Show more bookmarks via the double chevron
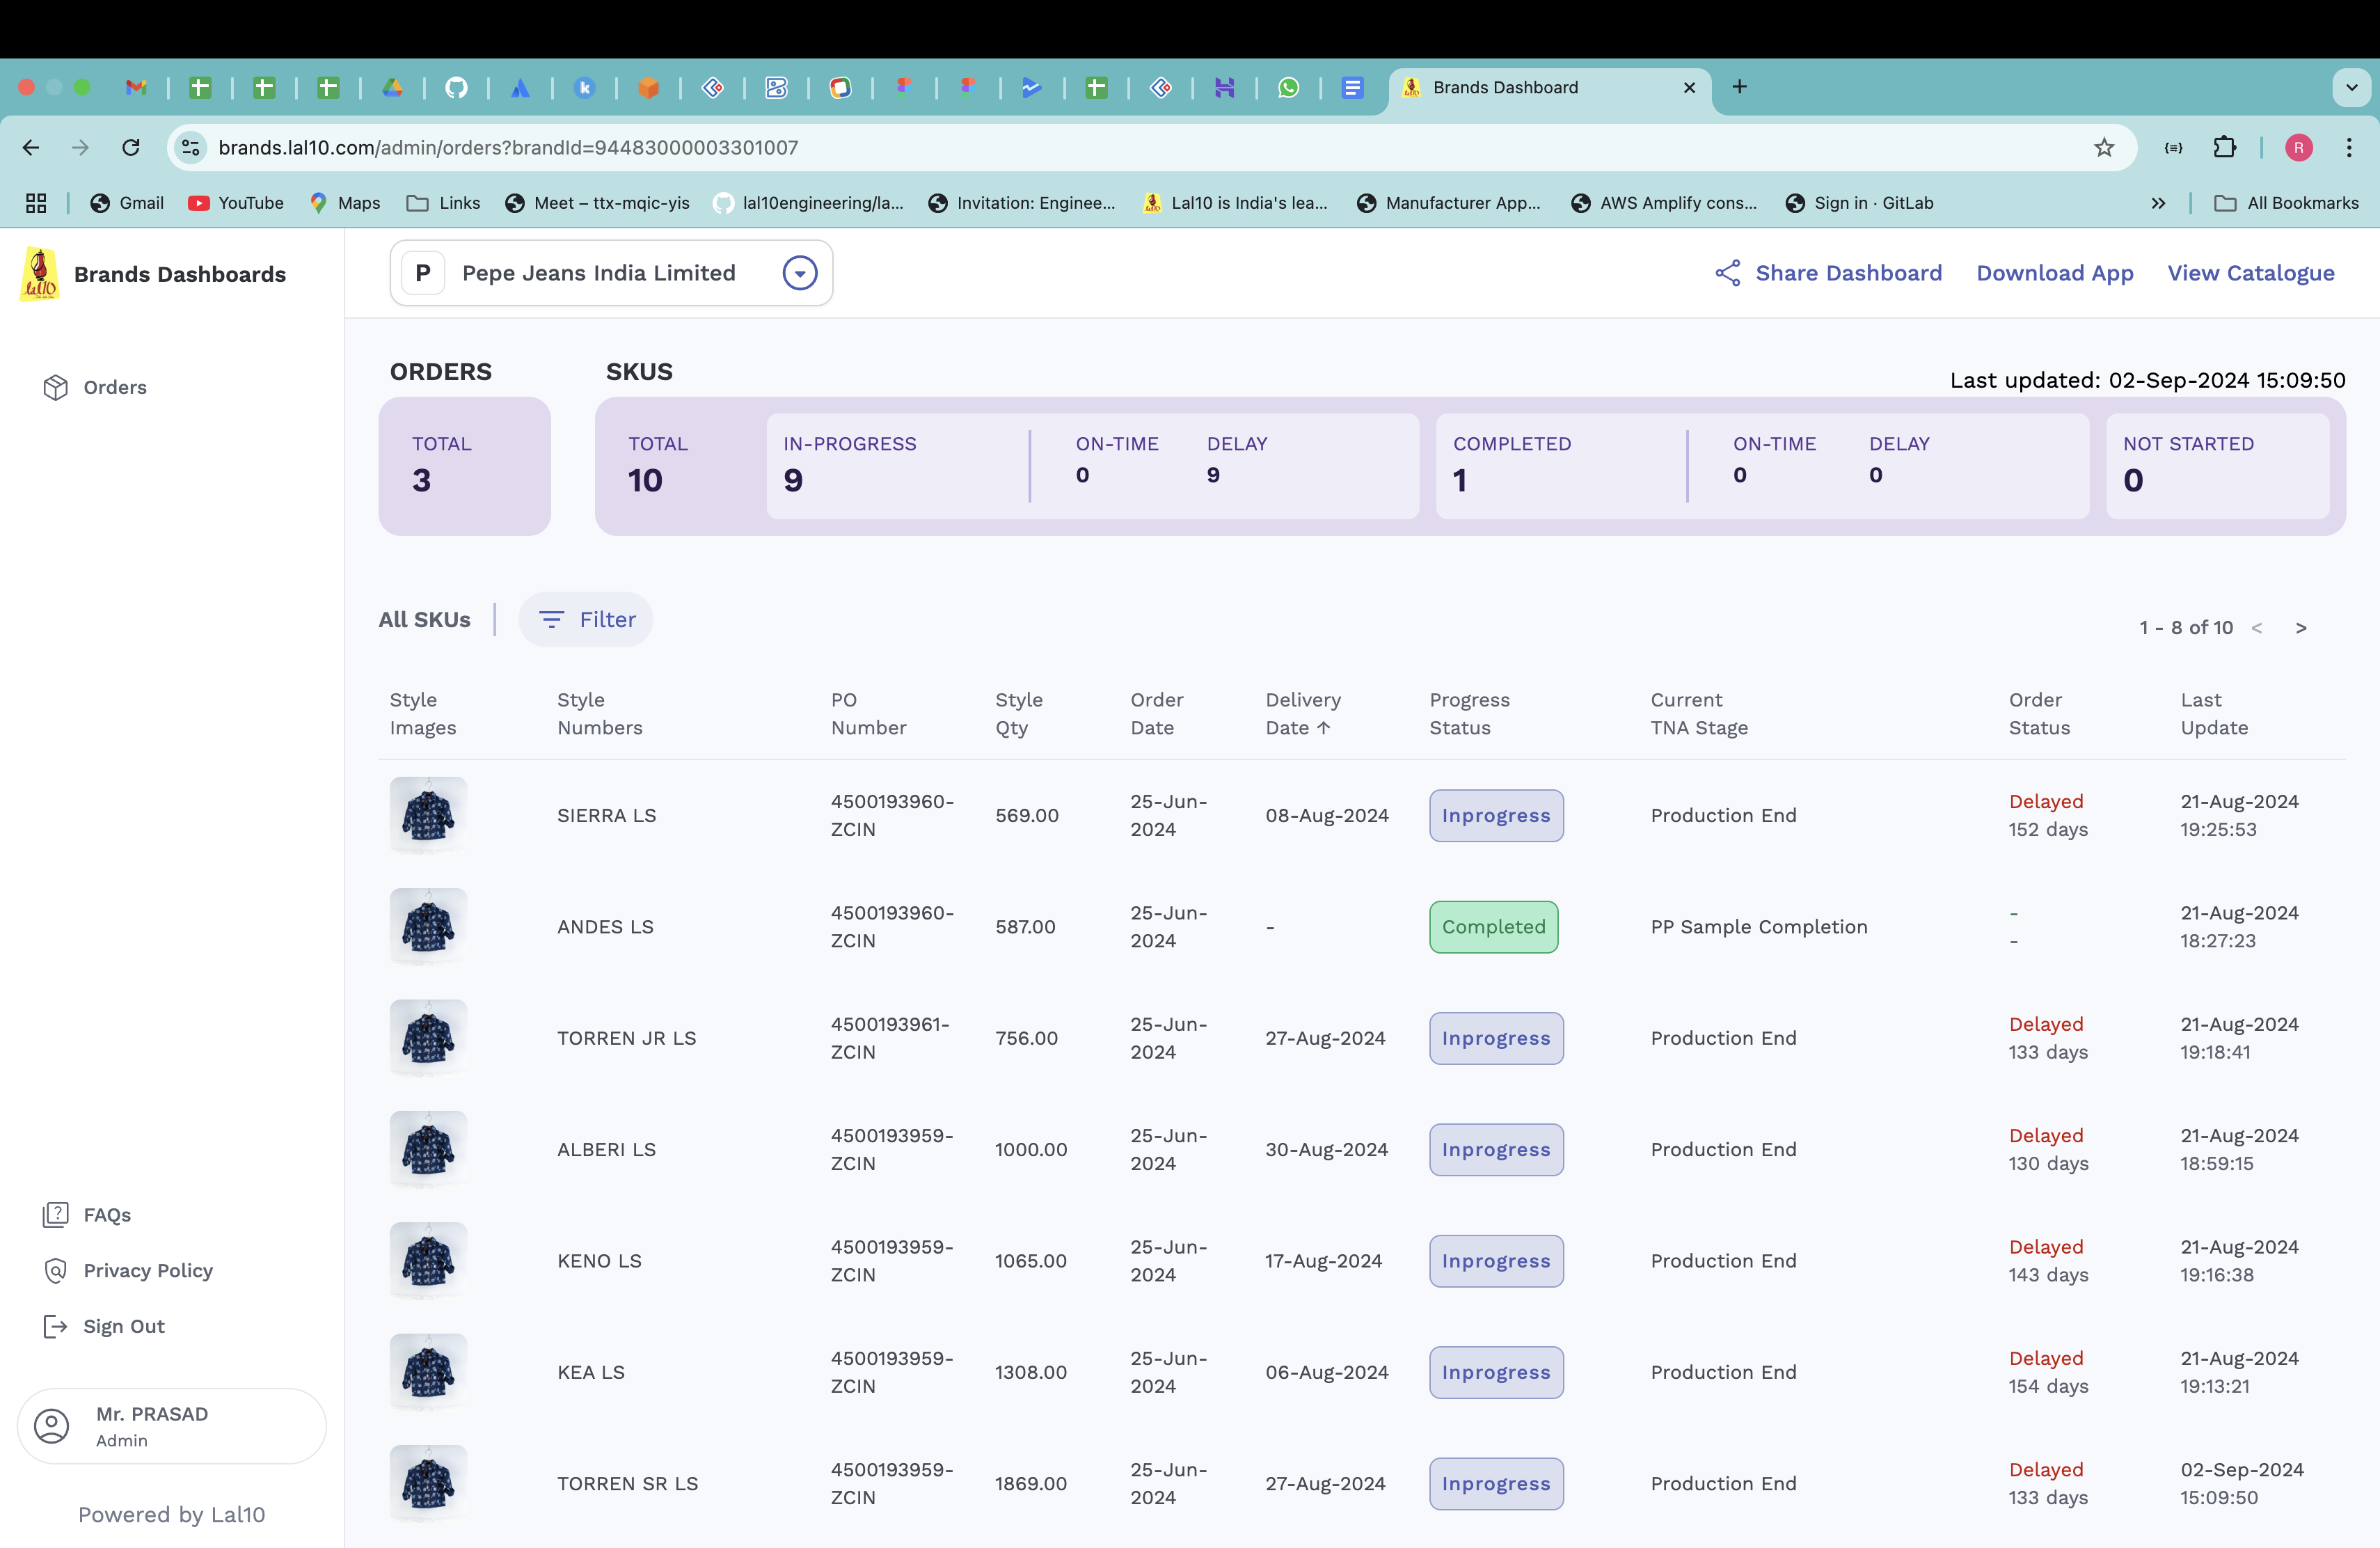 pos(2158,203)
